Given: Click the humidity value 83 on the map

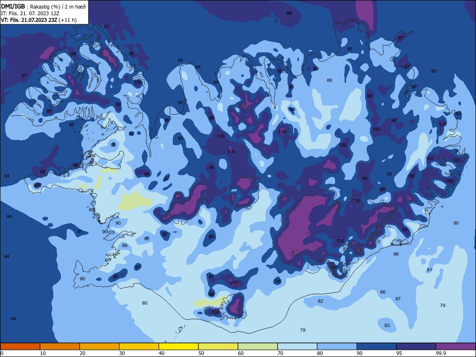Looking at the screenshot, I should [x=387, y=326].
